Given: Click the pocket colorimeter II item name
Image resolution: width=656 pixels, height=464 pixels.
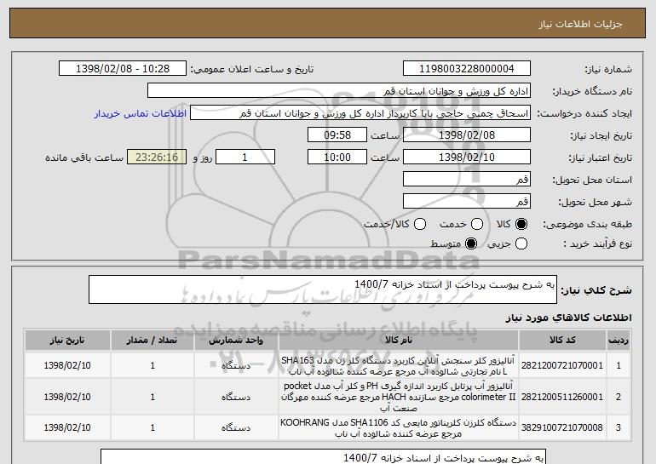Looking at the screenshot, I should (399, 397).
